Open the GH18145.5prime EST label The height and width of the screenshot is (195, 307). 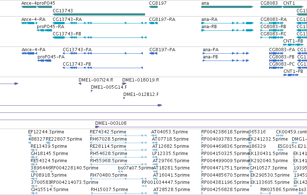(x=49, y=154)
